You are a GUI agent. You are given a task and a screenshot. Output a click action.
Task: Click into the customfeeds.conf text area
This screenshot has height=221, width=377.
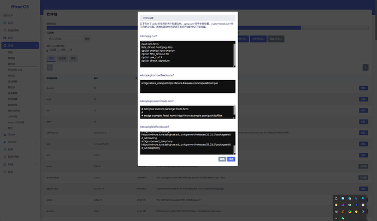186,112
